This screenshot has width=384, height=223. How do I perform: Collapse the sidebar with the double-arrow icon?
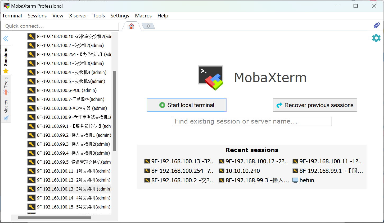click(6, 39)
